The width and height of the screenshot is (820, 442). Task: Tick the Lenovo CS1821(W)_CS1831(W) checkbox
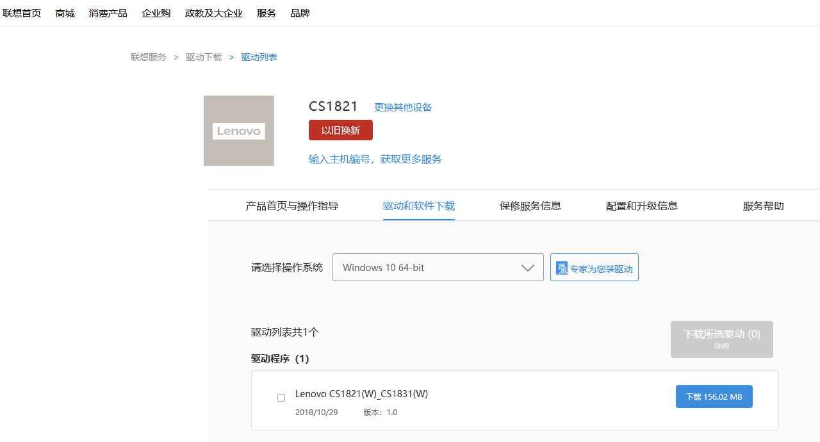(281, 398)
